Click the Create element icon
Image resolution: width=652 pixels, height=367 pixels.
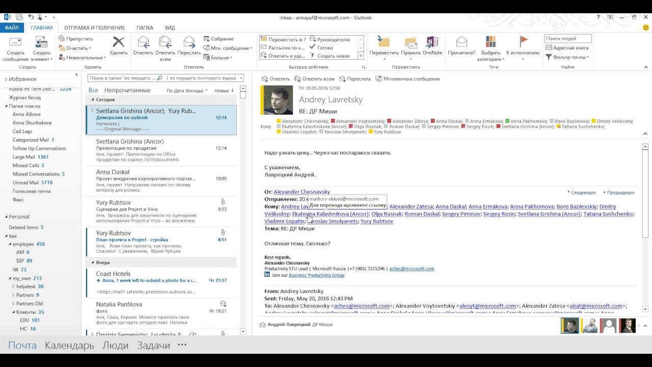[42, 43]
